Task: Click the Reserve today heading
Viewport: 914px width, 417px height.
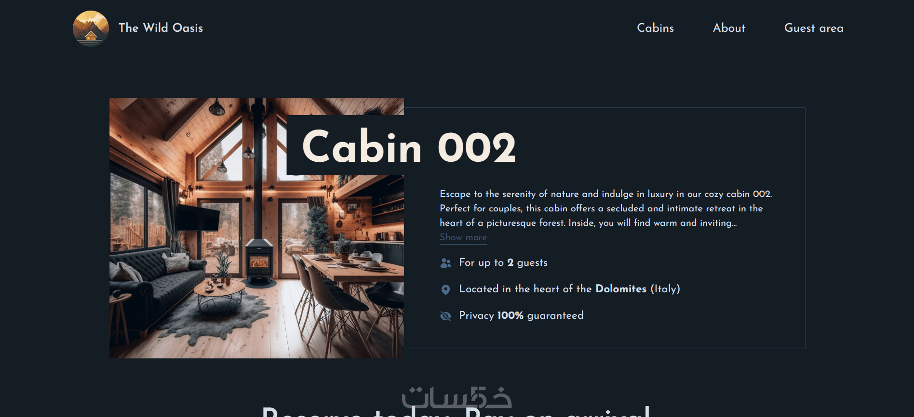Action: point(456,411)
